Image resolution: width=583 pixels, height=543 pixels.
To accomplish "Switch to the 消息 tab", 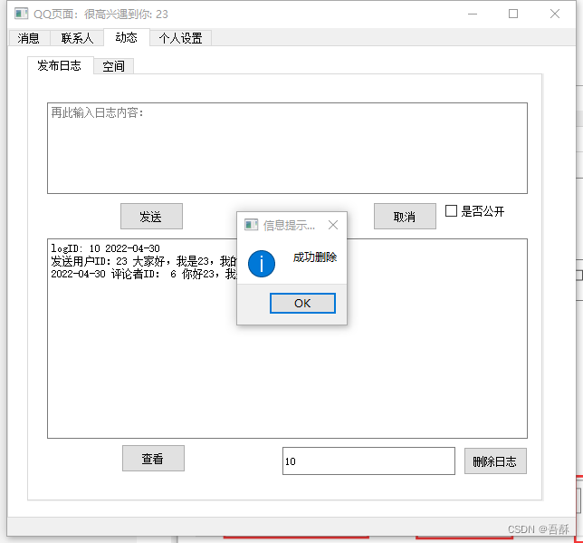I will (x=28, y=38).
